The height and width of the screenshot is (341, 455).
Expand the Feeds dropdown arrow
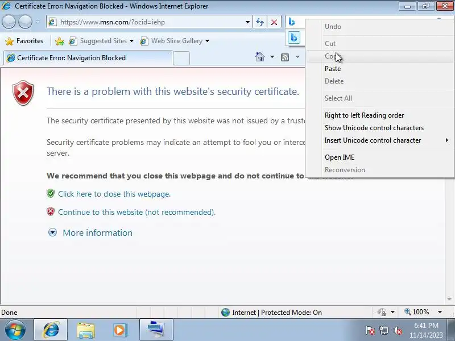coord(297,57)
